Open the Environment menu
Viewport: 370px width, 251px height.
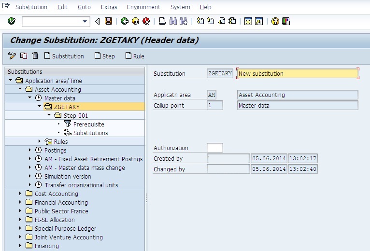[143, 7]
